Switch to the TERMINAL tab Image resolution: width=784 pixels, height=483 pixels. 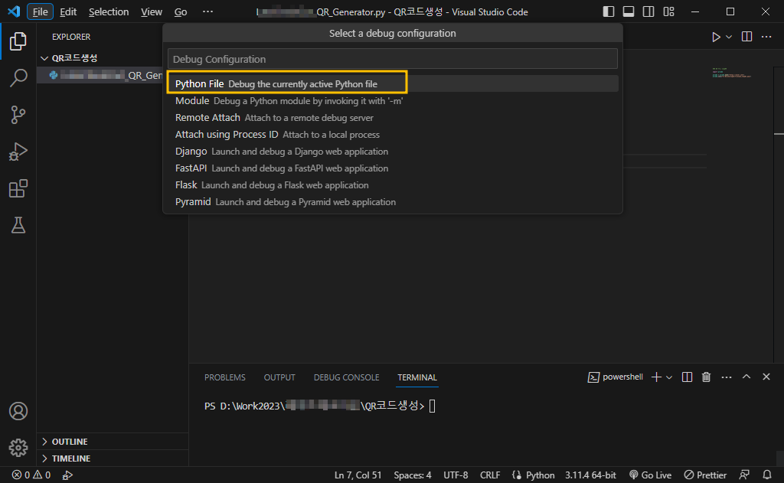click(x=417, y=377)
